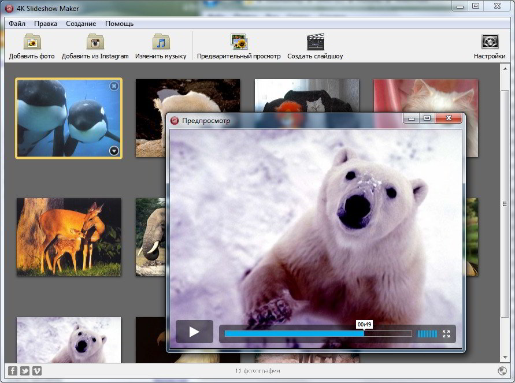Open the Vimeo icon in status bar
This screenshot has height=383, width=515.
click(37, 371)
